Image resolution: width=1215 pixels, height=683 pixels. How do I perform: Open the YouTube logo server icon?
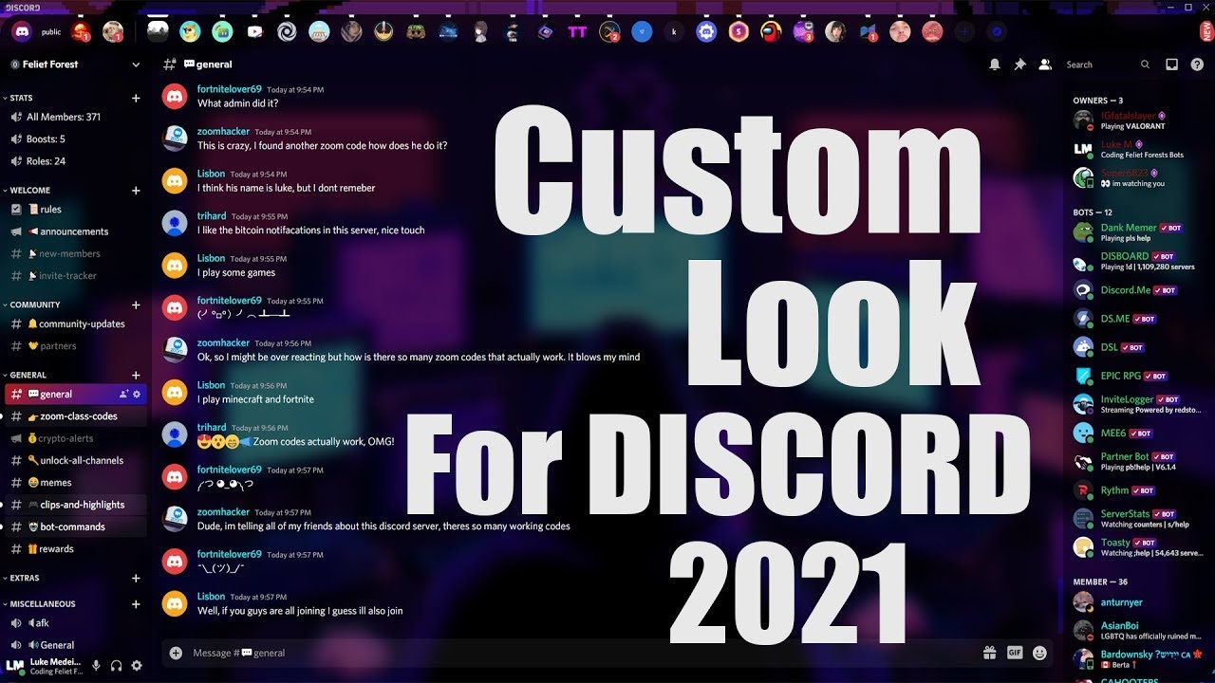tap(254, 31)
